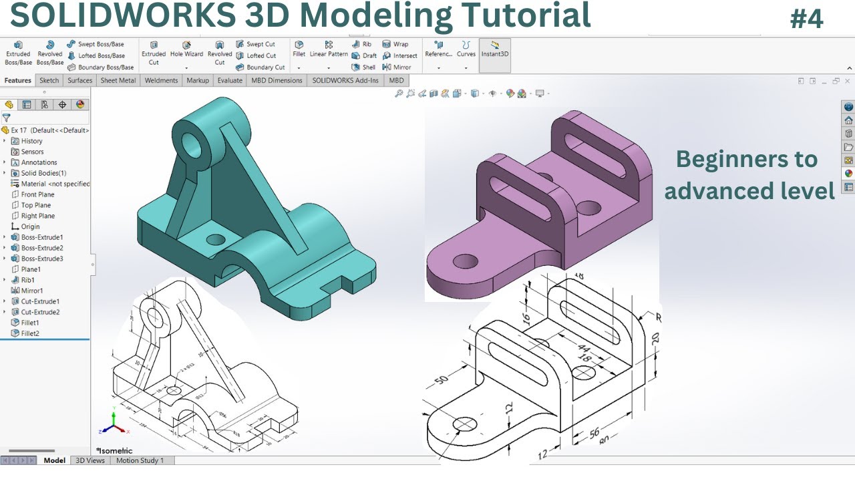The width and height of the screenshot is (855, 481).
Task: Expand the Boss-Extrude1 feature
Action: (x=5, y=237)
